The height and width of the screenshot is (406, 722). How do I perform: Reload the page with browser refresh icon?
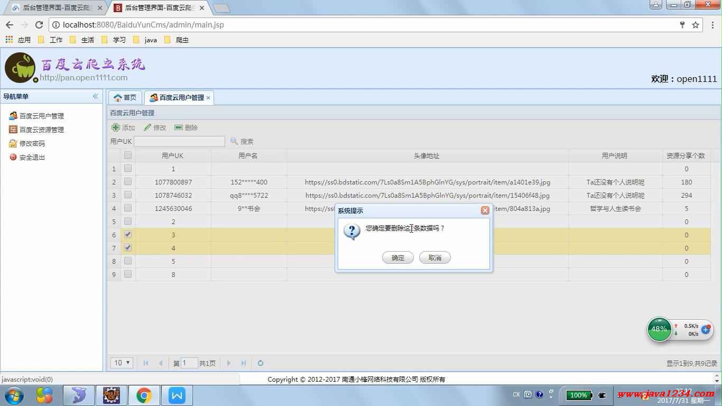point(39,25)
